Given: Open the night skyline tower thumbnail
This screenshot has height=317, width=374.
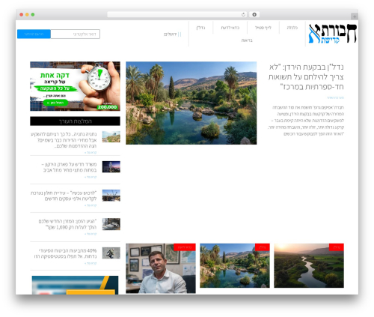Looking at the screenshot, I should click(x=111, y=166).
